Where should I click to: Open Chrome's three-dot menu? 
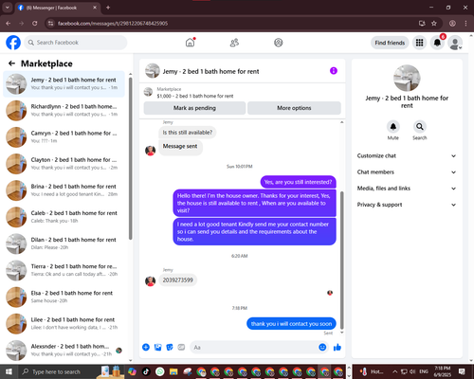(x=465, y=24)
